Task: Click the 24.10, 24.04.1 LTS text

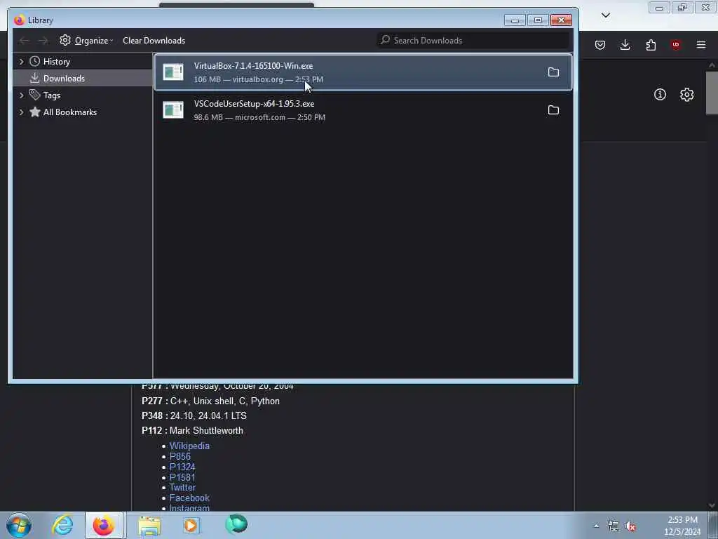Action: click(208, 415)
